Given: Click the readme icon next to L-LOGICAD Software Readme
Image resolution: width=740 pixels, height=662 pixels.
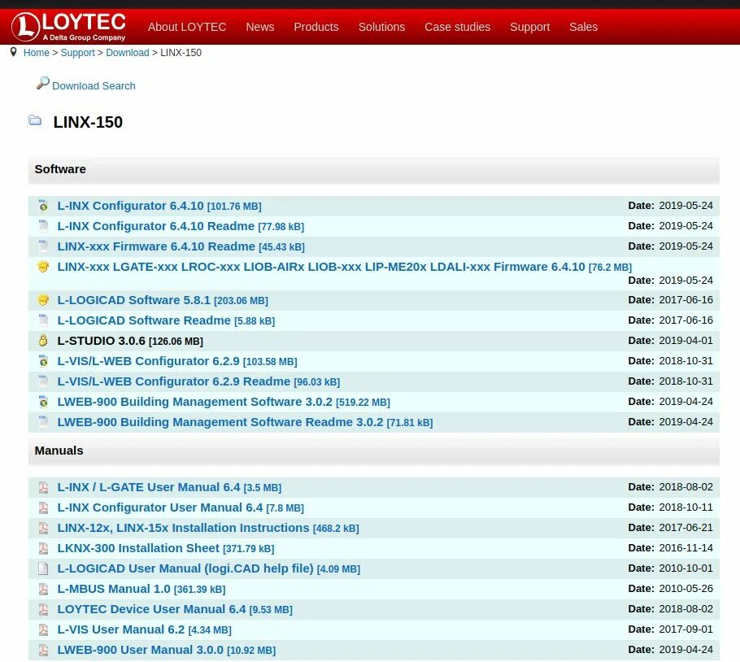Looking at the screenshot, I should coord(43,320).
